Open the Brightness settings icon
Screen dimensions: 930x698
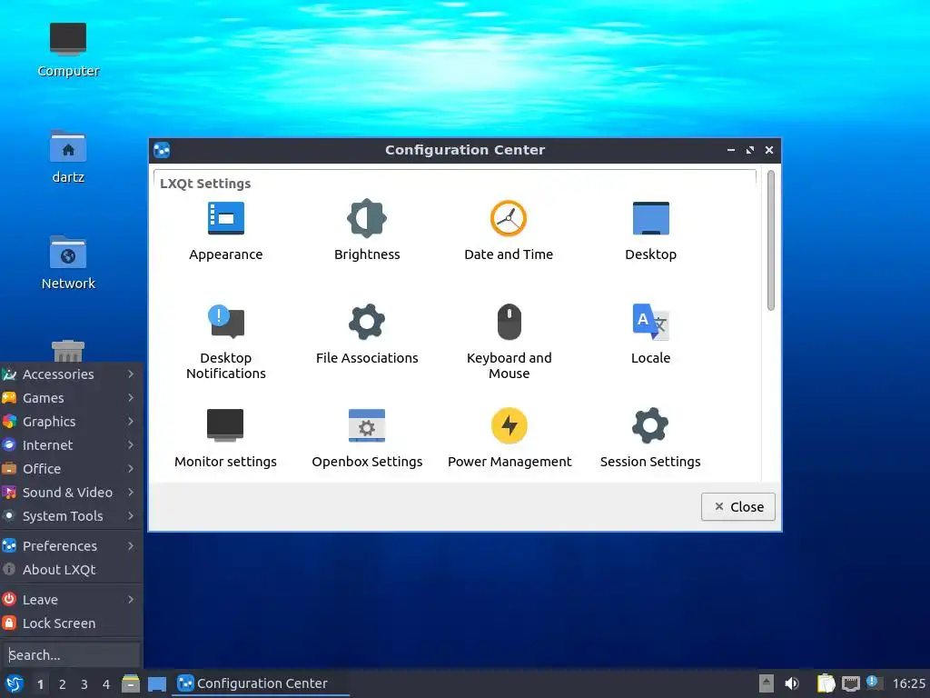tap(367, 218)
